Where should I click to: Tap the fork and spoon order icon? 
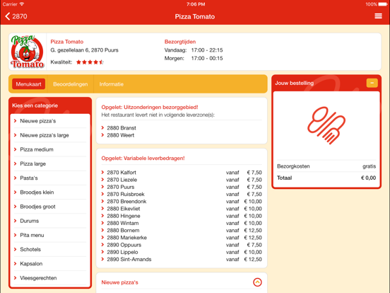pyautogui.click(x=326, y=125)
